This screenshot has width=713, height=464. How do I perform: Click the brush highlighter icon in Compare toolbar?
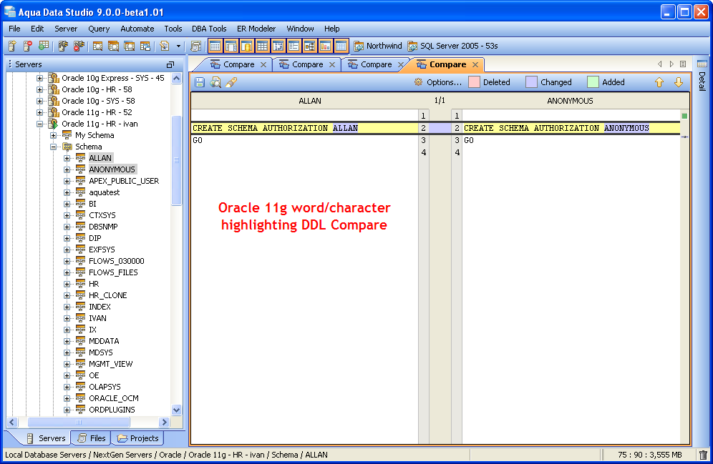pyautogui.click(x=231, y=82)
